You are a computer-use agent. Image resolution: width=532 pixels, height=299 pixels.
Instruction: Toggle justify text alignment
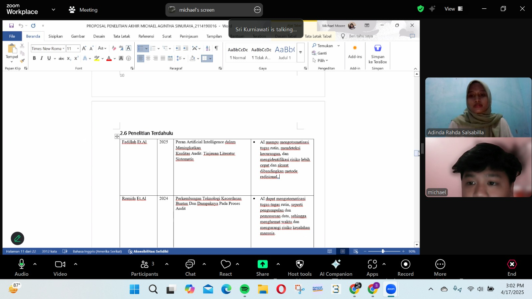click(163, 58)
